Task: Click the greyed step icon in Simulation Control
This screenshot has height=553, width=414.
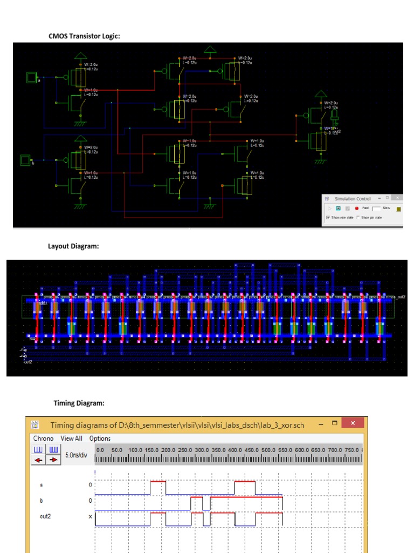Action: (348, 209)
